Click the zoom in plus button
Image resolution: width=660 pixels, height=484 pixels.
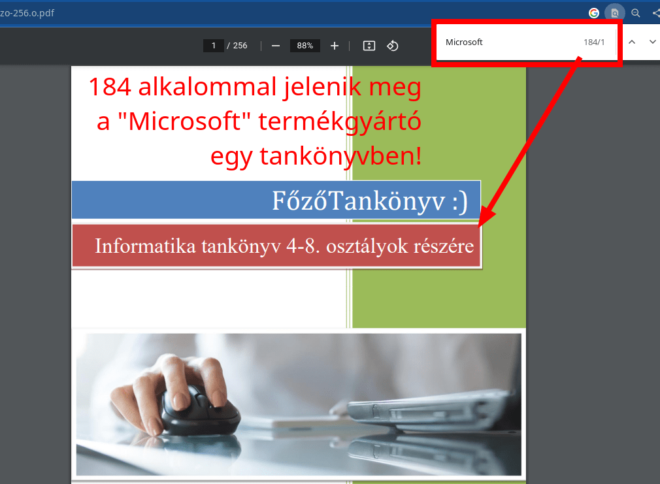click(335, 46)
